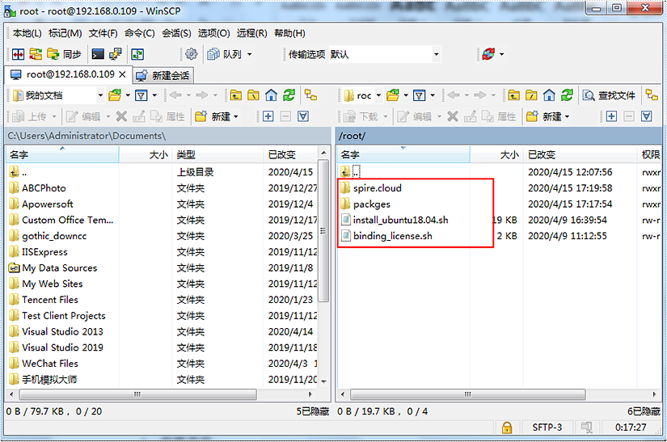
Task: Click the local invert selection icon
Action: (x=303, y=116)
